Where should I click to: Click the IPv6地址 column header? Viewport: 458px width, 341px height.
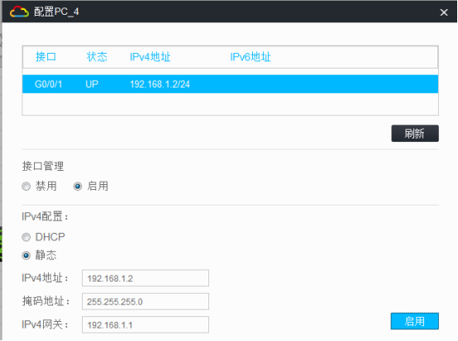[x=250, y=57]
